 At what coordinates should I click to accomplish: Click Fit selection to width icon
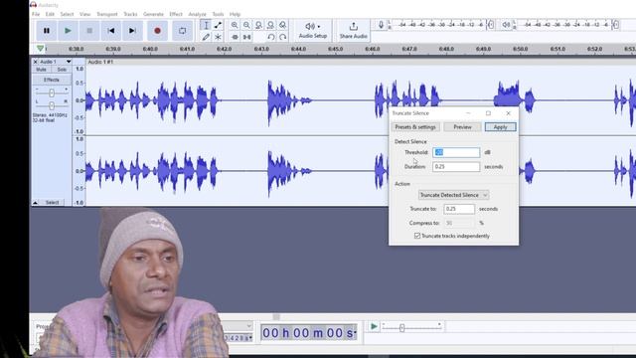click(x=258, y=25)
